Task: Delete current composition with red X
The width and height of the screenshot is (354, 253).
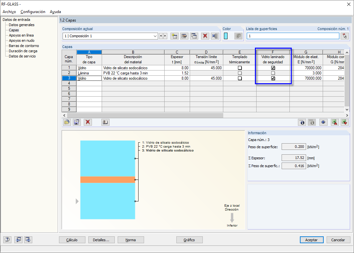Action: tap(205, 36)
